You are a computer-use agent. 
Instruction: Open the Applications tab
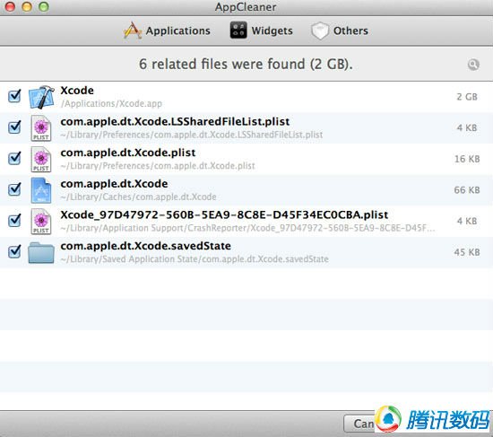pos(167,31)
